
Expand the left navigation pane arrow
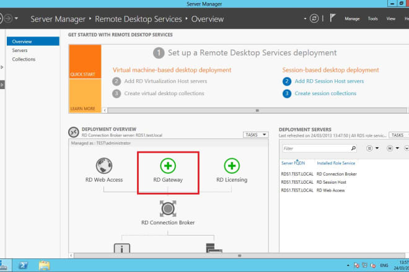(2, 85)
